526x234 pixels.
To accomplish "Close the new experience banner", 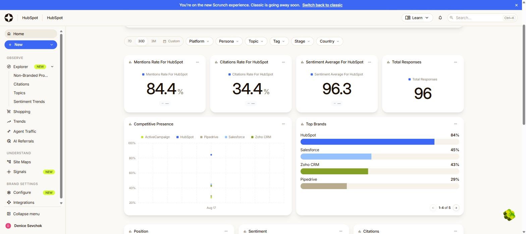I will (516, 5).
